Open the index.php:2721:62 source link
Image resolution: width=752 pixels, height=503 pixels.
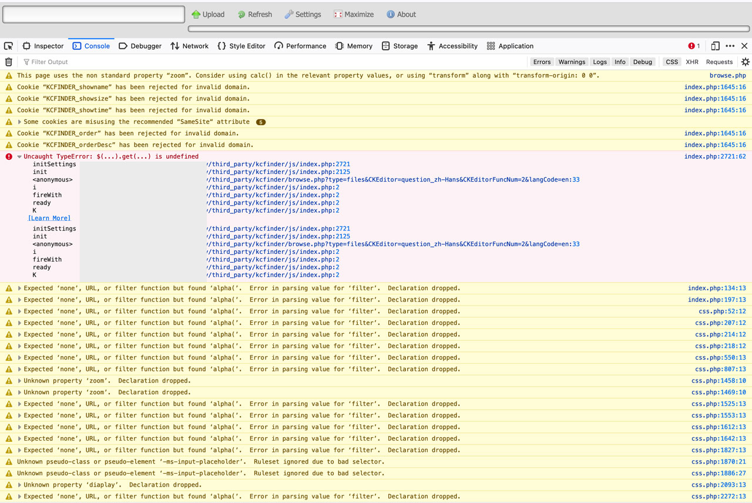pos(715,156)
